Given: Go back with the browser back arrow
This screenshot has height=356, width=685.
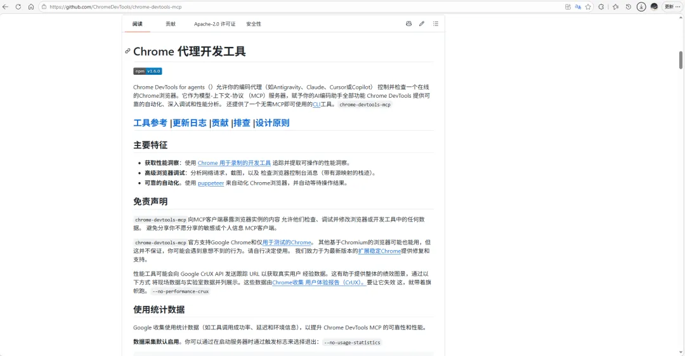Looking at the screenshot, I should (5, 7).
